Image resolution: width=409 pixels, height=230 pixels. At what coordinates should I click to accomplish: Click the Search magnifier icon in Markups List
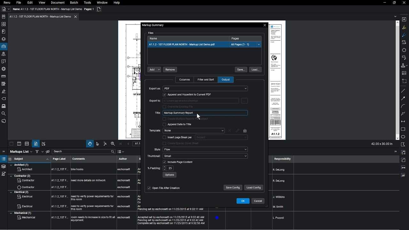pos(112,152)
